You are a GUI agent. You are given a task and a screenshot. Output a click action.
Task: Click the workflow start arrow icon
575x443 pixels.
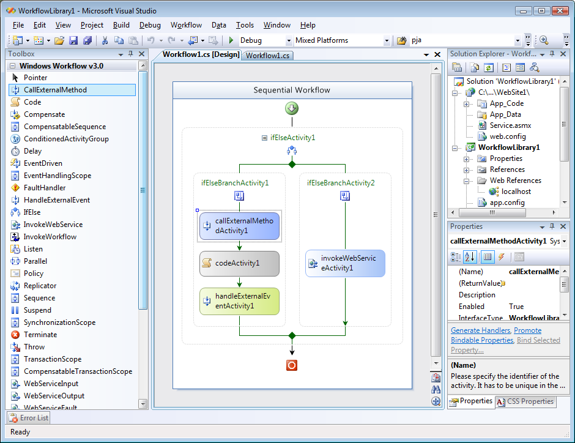coord(292,108)
